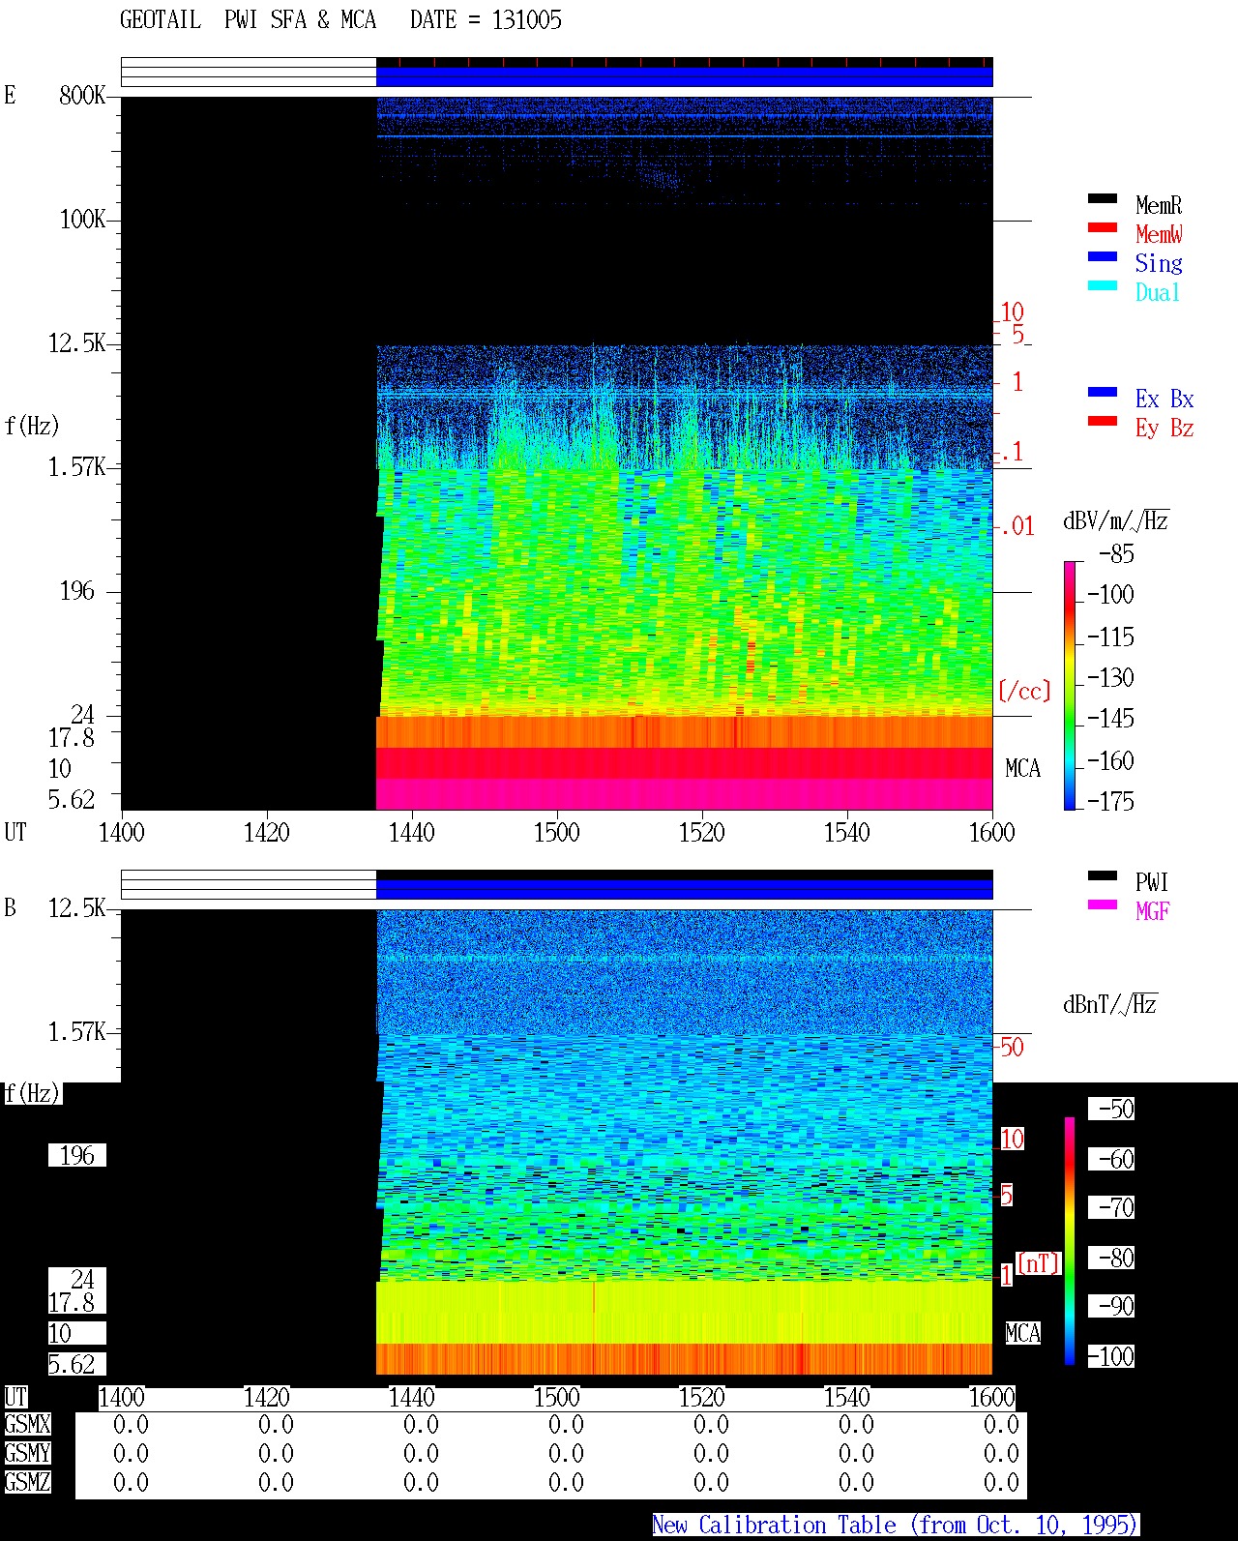The height and width of the screenshot is (1541, 1238).
Task: Click the 1540 time tick under E panel
Action: pyautogui.click(x=847, y=832)
